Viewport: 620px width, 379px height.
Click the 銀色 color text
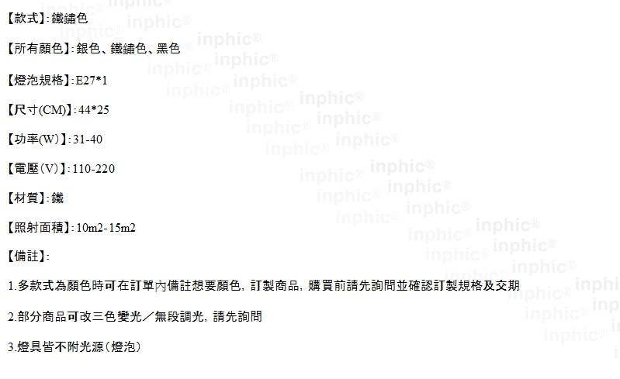[x=88, y=49]
